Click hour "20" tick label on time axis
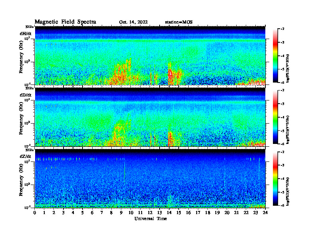This screenshot has height=244, width=316. click(x=227, y=213)
